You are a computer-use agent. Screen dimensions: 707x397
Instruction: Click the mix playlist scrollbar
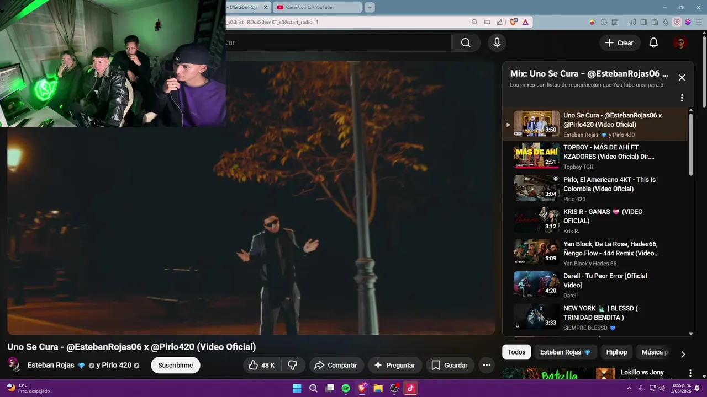691,144
